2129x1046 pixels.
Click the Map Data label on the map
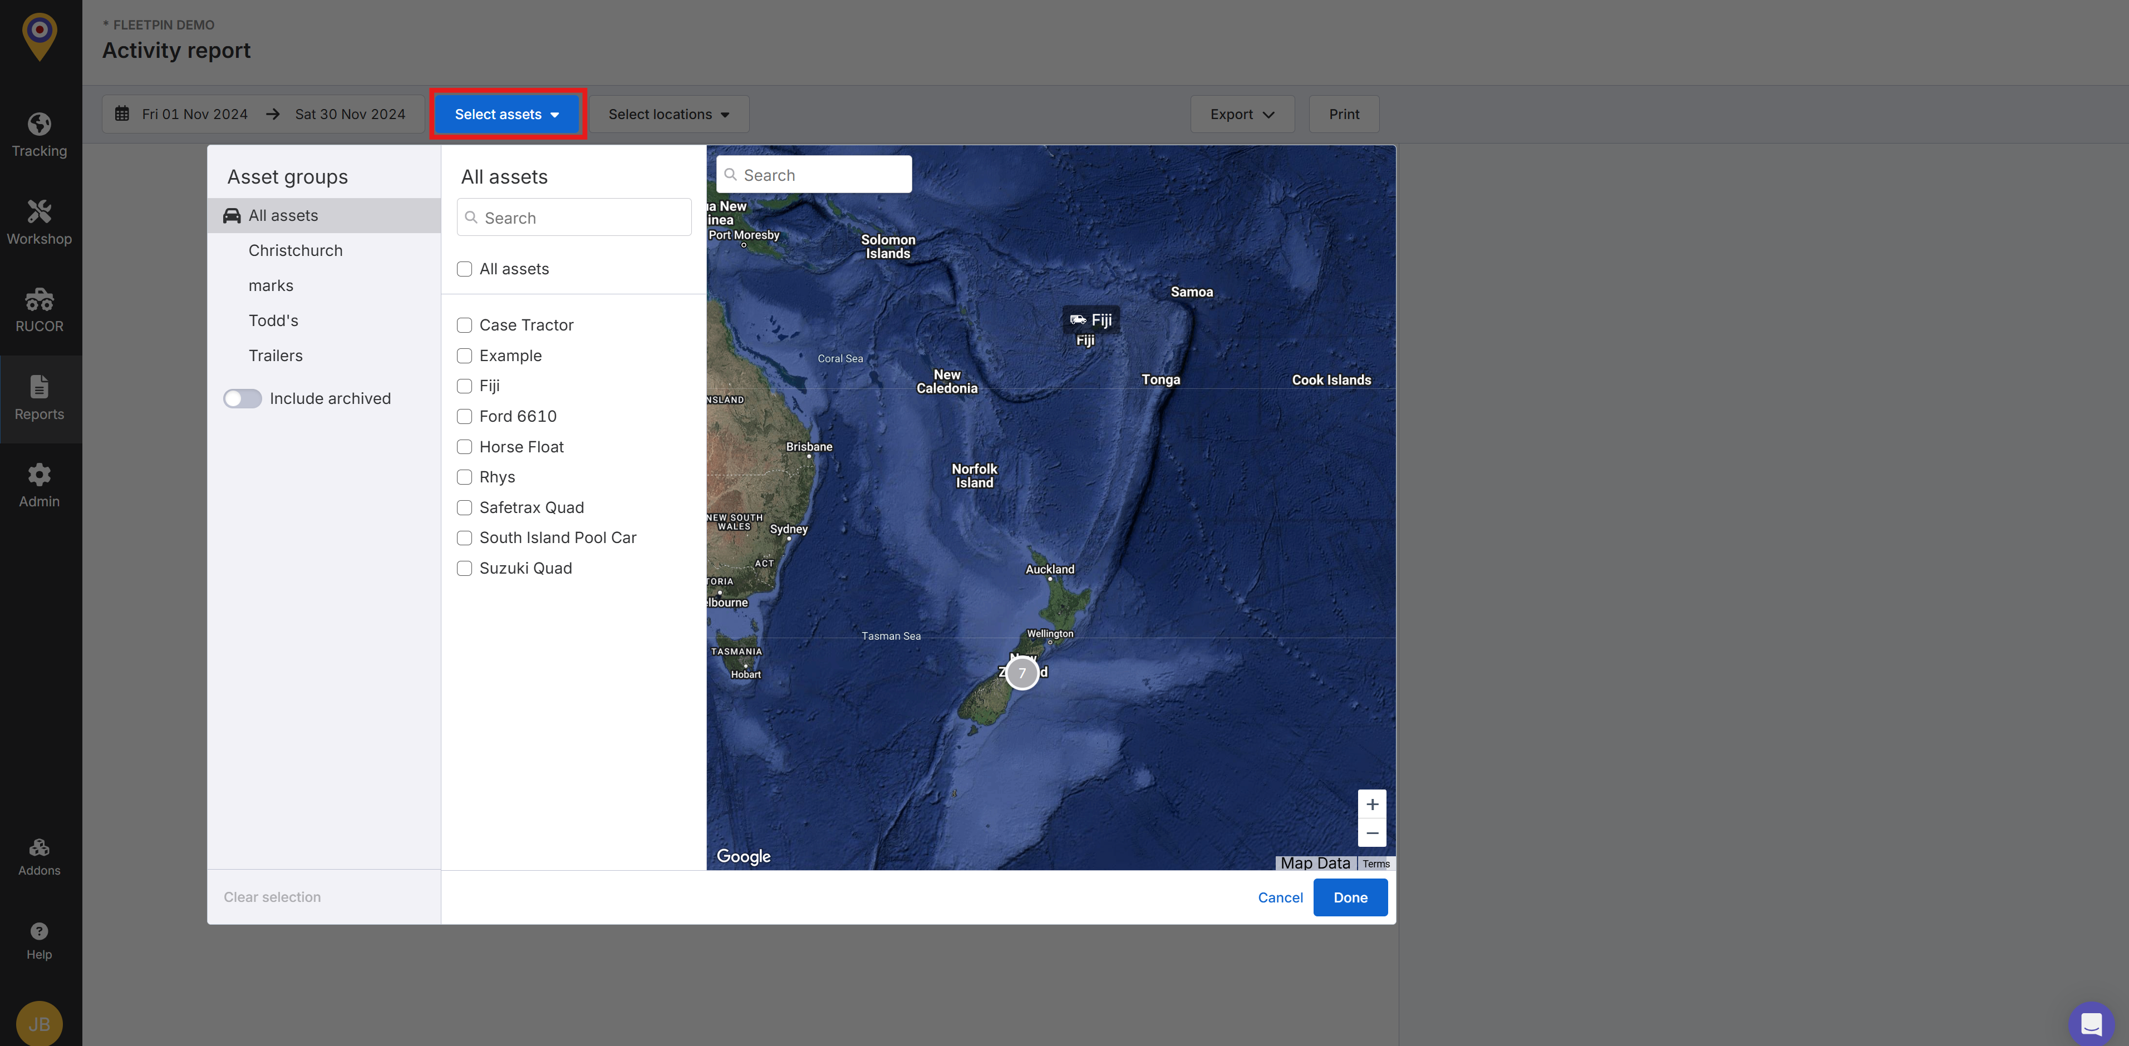point(1315,864)
